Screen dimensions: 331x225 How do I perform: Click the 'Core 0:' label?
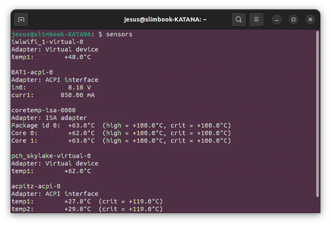(x=24, y=133)
